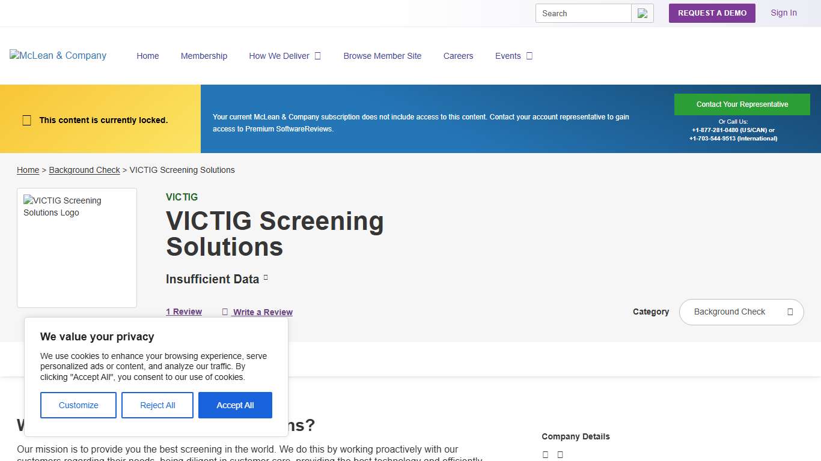Click the lock icon on the yellow banner
This screenshot has height=461, width=821.
[26, 120]
